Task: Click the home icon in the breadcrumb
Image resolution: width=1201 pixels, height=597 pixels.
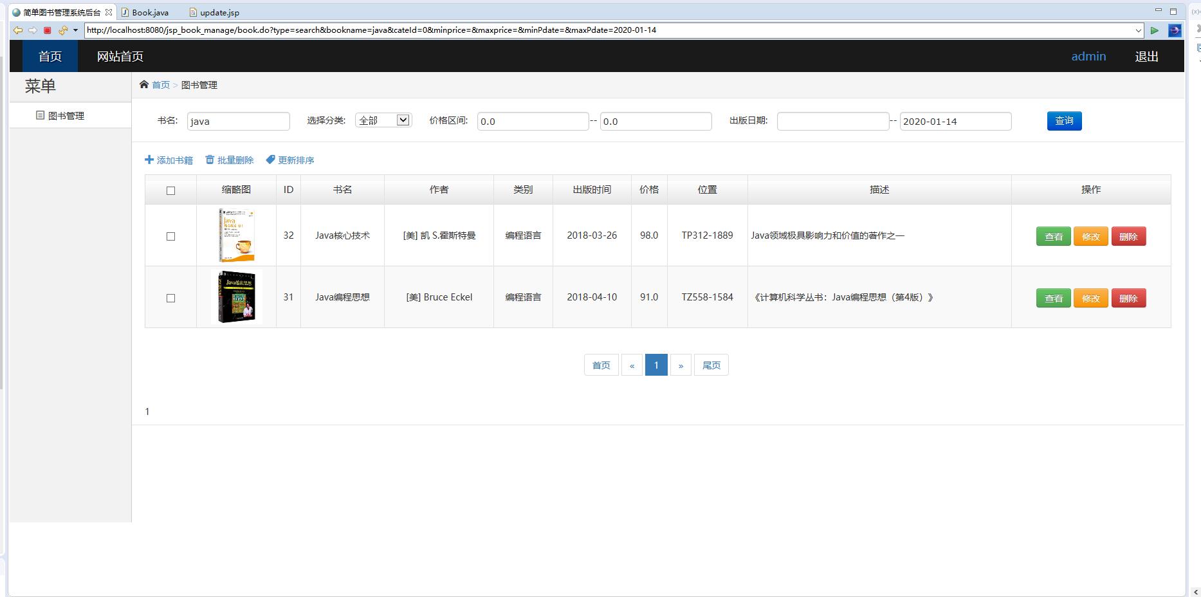Action: (144, 84)
